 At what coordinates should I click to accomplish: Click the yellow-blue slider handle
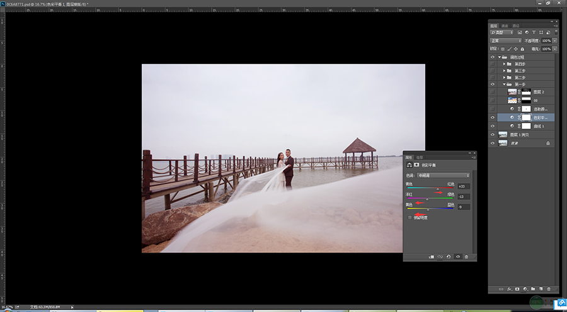pos(428,209)
